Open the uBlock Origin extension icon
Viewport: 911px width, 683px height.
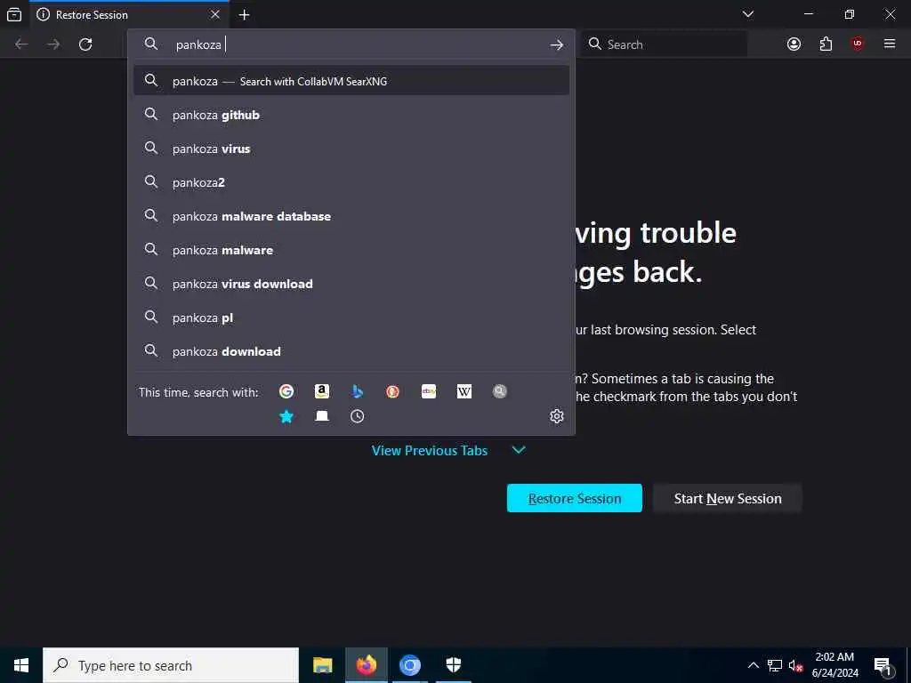point(858,44)
